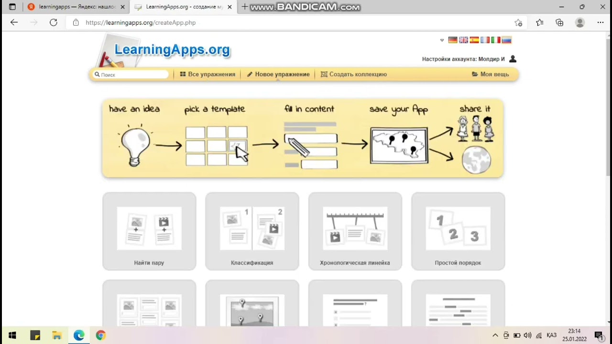
Task: Check battery status tray icon
Action: (517, 335)
